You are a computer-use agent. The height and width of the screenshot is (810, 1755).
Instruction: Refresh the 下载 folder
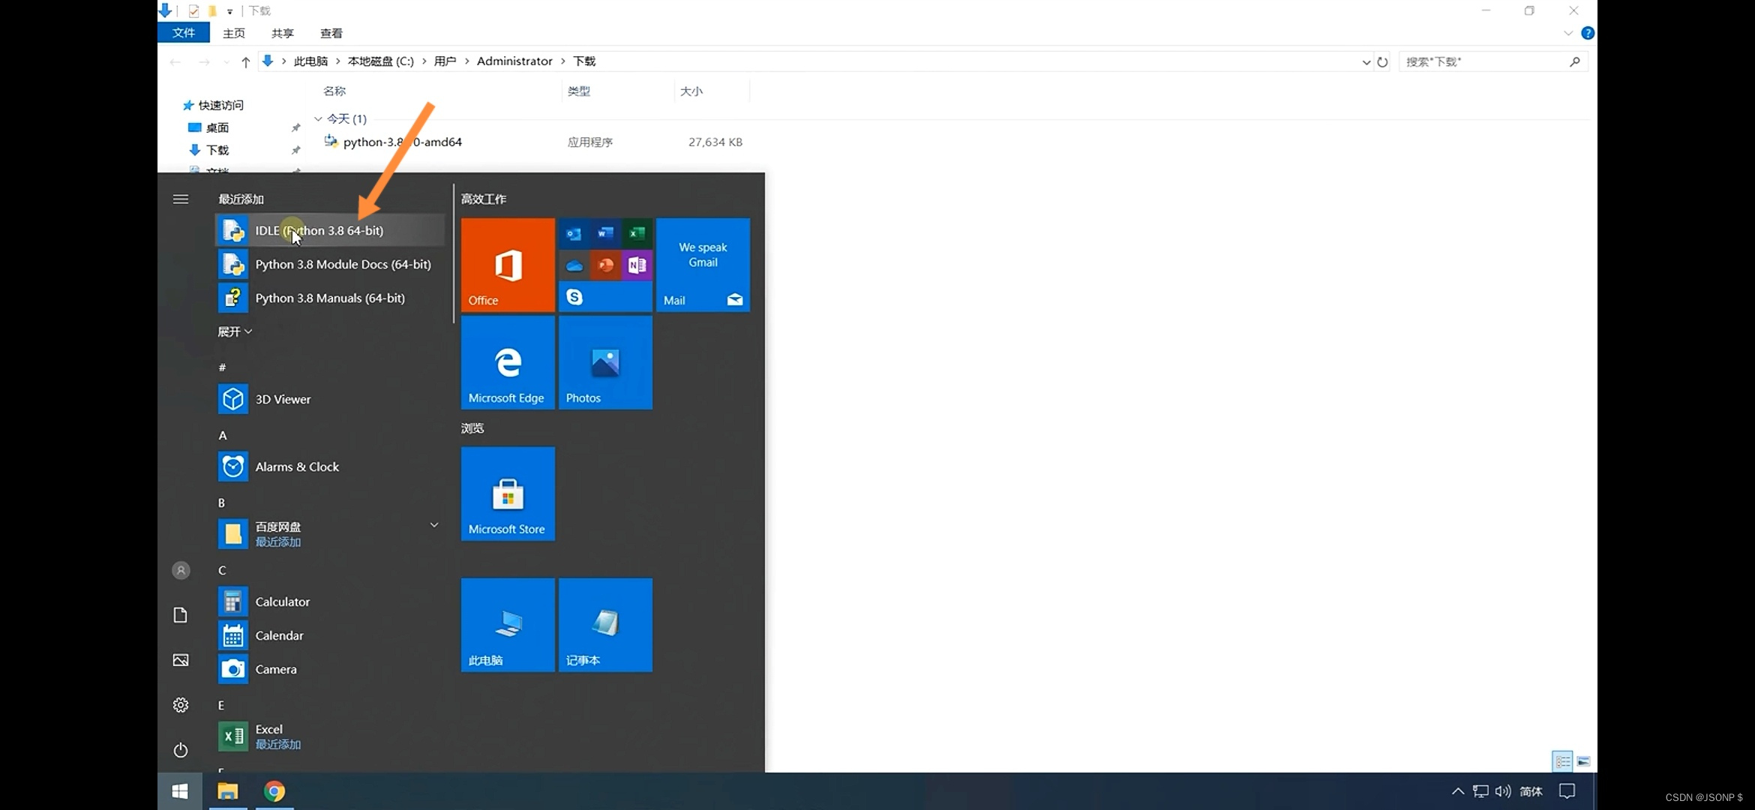click(x=1382, y=62)
